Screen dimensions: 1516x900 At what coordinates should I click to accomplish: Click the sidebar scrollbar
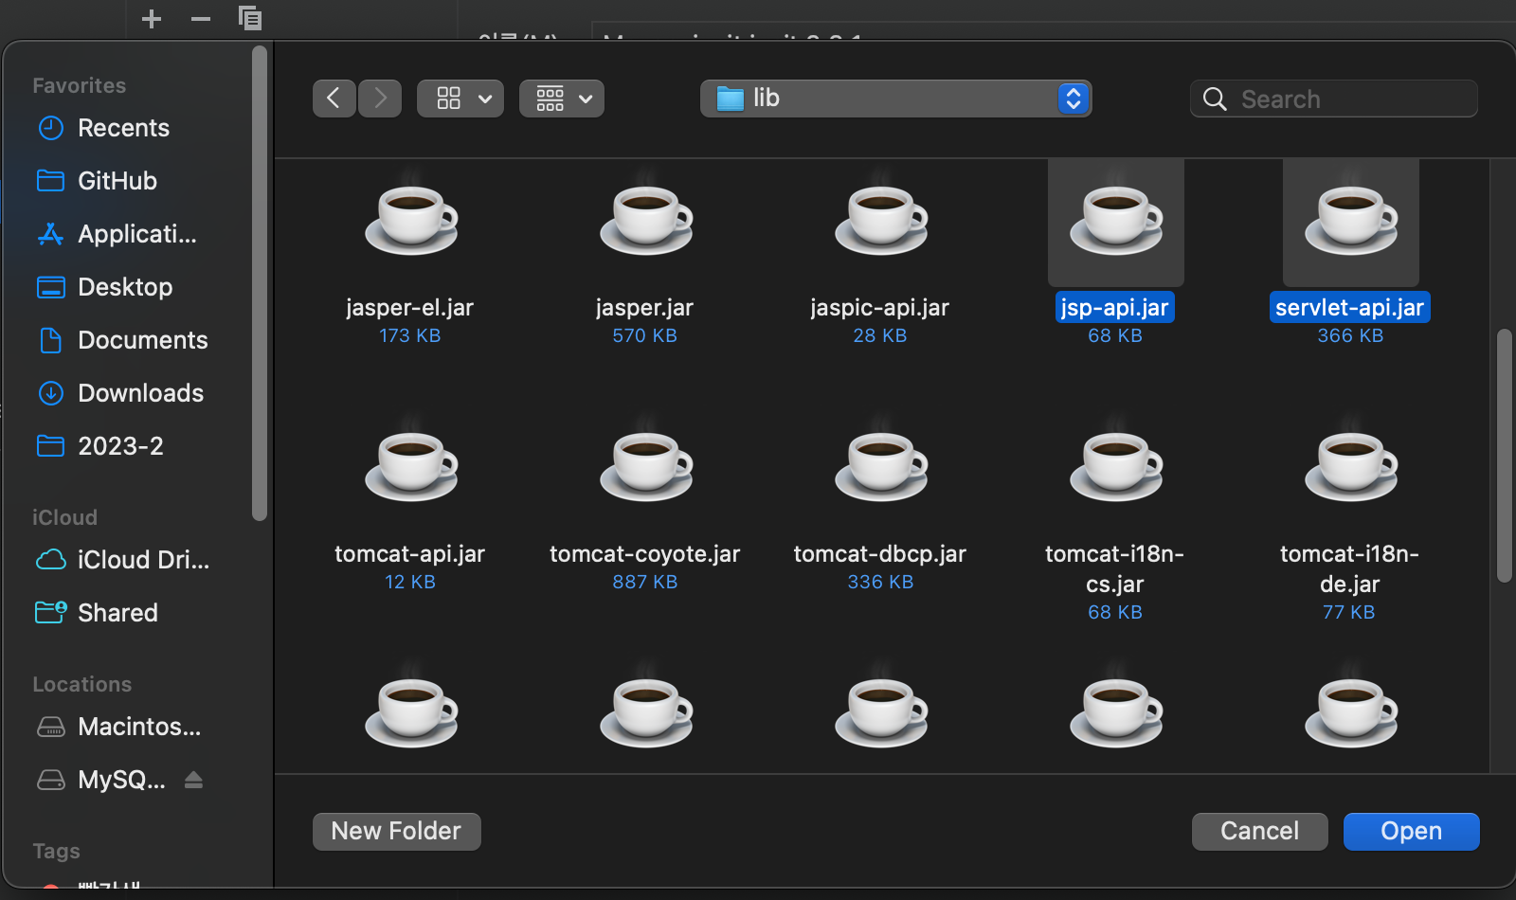260,284
